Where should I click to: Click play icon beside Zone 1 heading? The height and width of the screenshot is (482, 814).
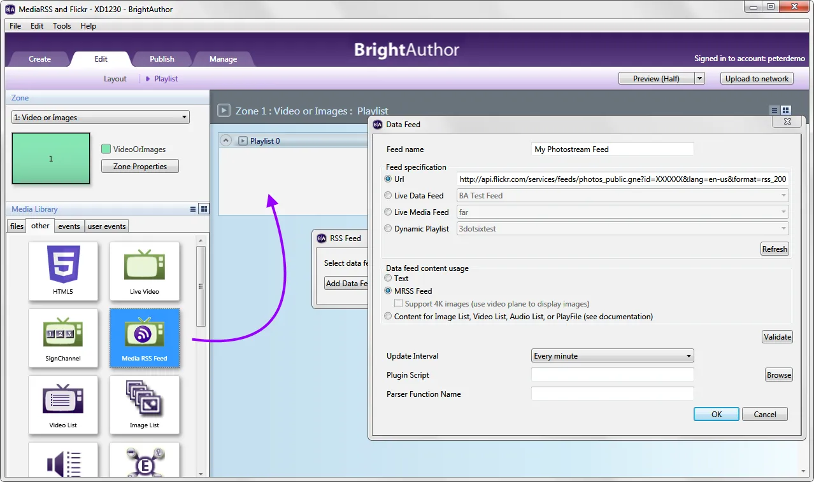224,111
